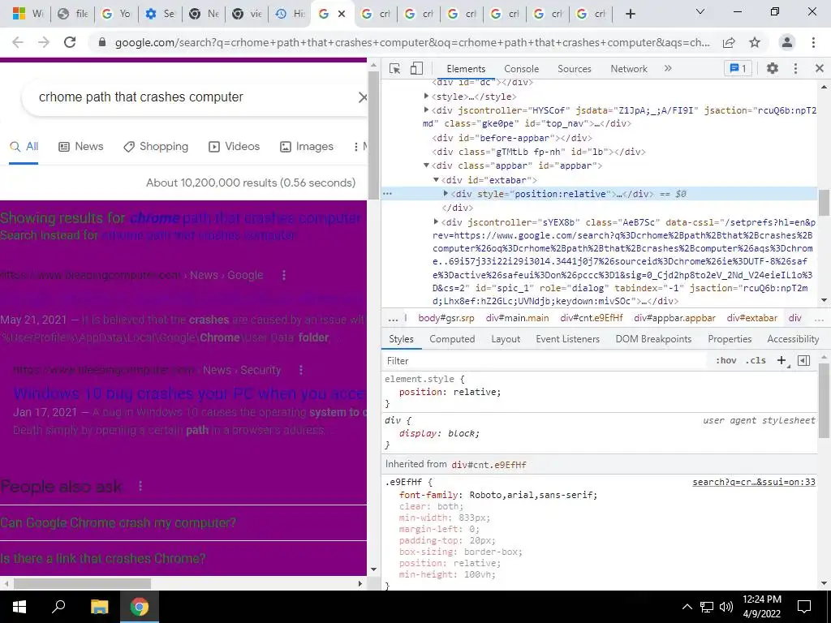Open File Explorer from the taskbar
This screenshot has height=623, width=831.
[x=99, y=607]
